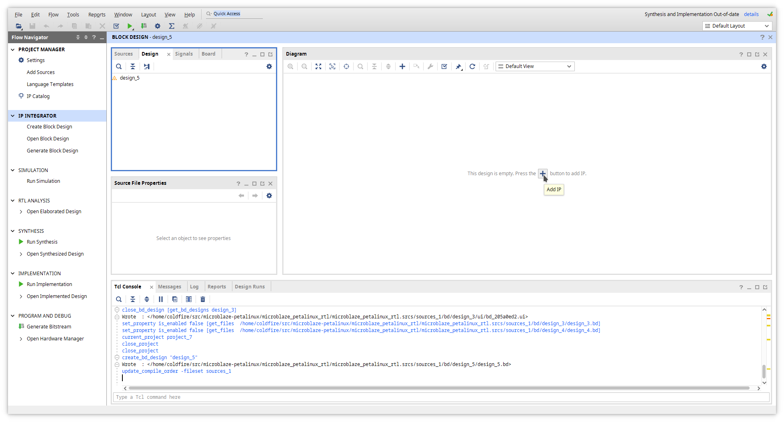Pause Tcl Console output
This screenshot has width=784, height=422.
[161, 299]
